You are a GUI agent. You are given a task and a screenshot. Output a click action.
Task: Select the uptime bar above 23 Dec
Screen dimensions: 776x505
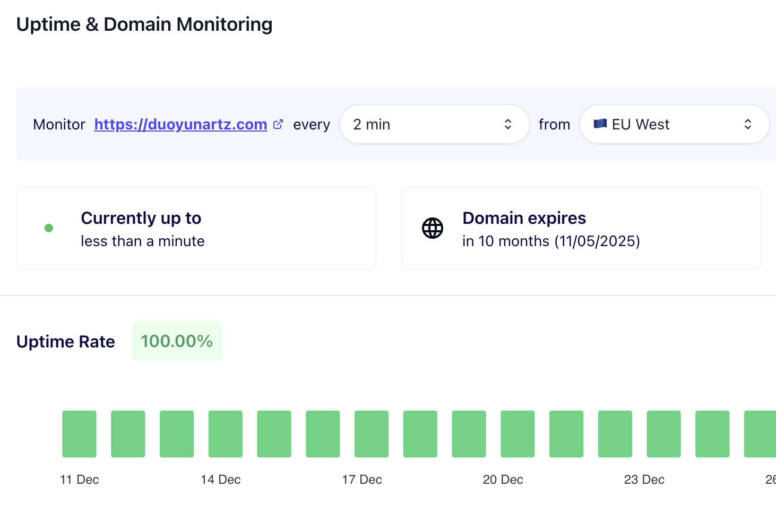coord(663,434)
